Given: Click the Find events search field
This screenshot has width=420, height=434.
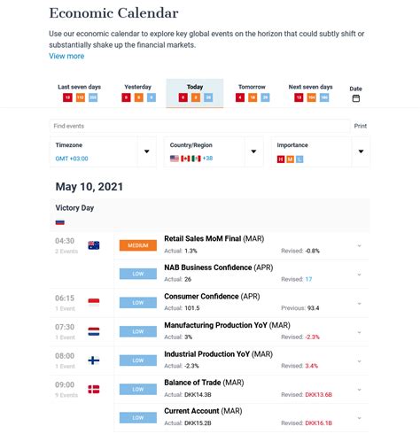Looking at the screenshot, I should pyautogui.click(x=200, y=126).
